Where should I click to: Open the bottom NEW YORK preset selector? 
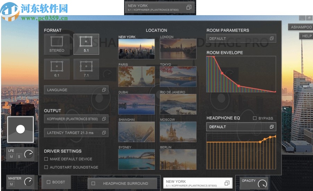pos(198,183)
